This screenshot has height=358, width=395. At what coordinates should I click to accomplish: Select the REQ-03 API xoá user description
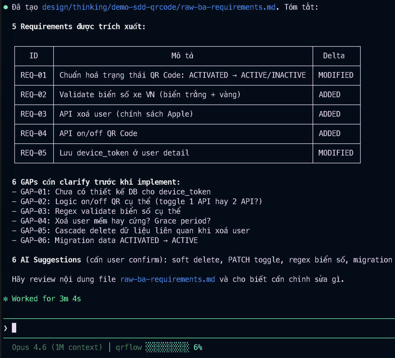click(x=126, y=114)
